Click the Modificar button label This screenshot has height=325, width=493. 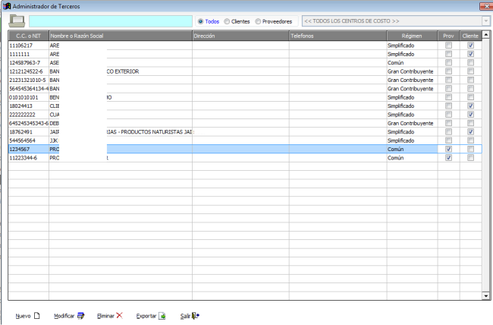pos(64,316)
